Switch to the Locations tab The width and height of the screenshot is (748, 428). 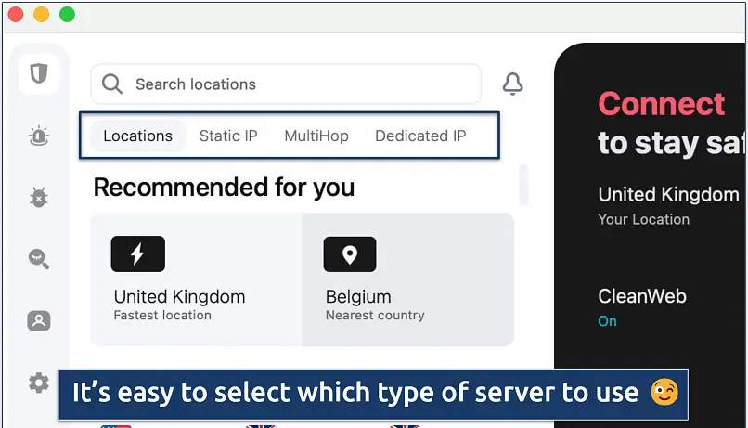point(137,136)
